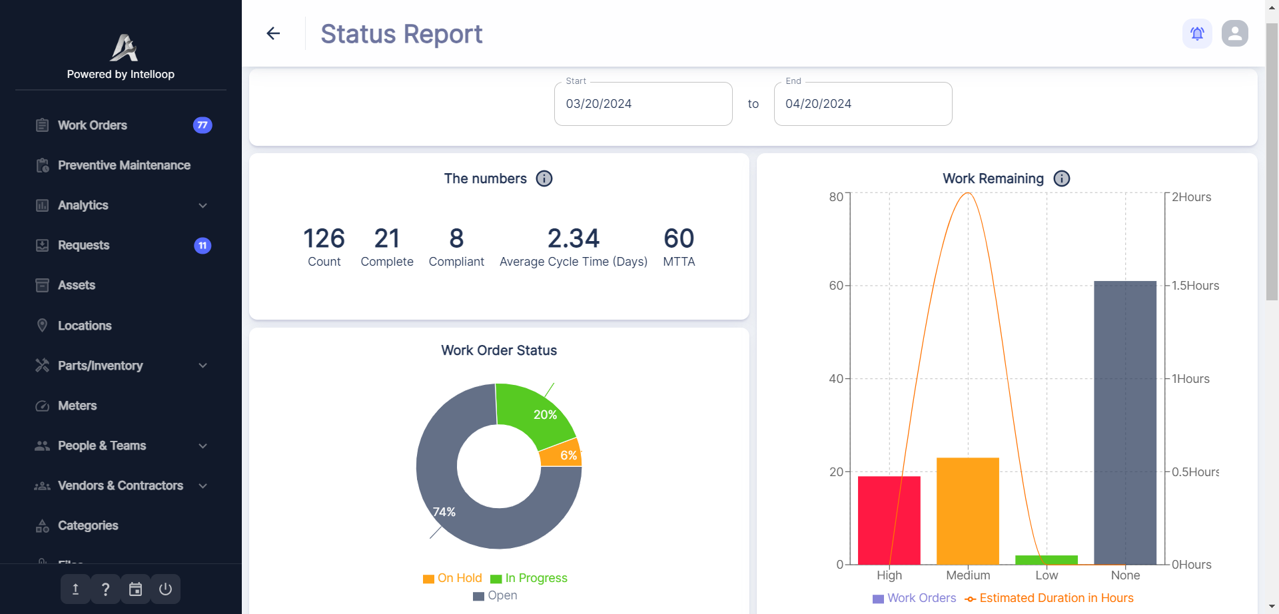Click the help question mark icon
This screenshot has height=614, width=1279.
[x=105, y=589]
